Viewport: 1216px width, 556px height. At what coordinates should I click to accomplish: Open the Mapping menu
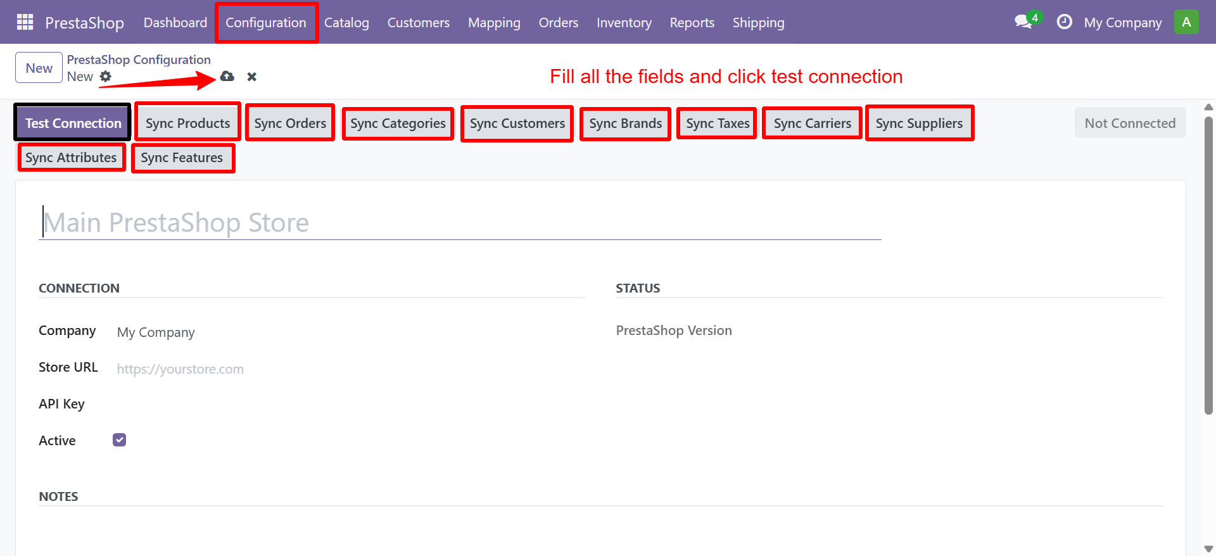(494, 23)
